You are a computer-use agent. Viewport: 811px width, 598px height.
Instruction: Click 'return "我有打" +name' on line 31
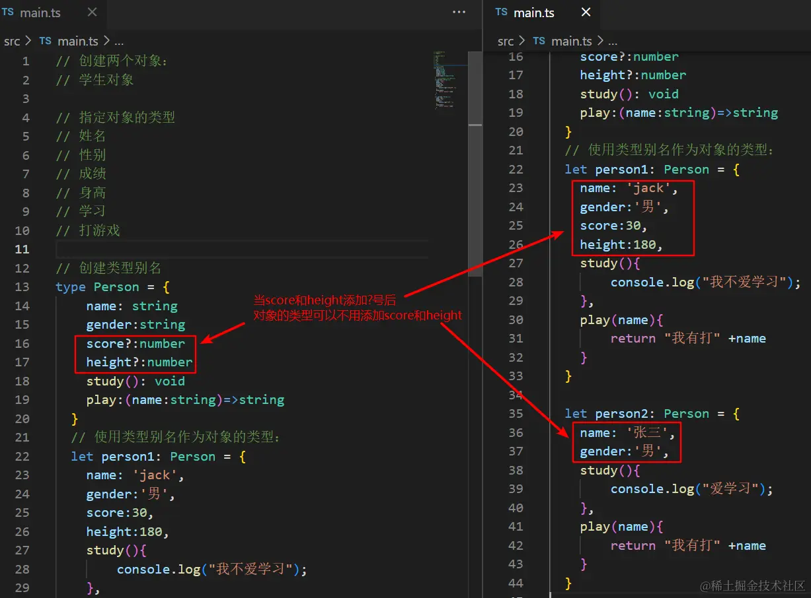click(688, 339)
